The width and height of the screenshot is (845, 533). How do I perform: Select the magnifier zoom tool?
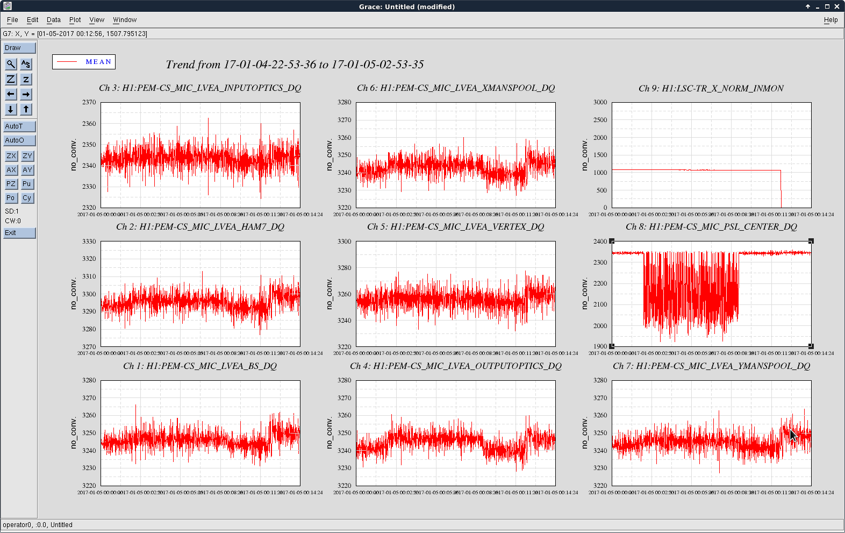pos(11,64)
